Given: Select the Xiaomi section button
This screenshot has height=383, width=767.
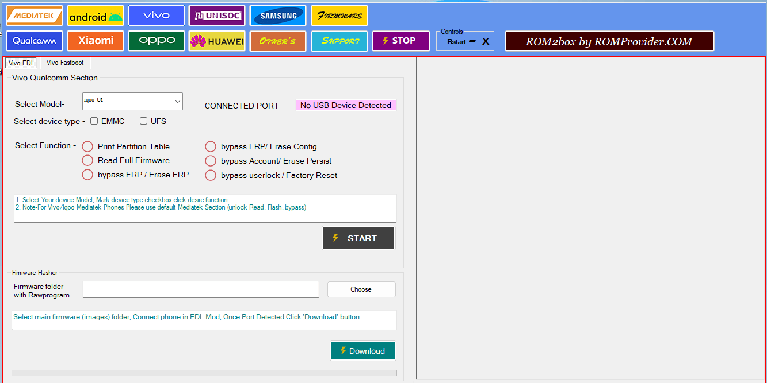Looking at the screenshot, I should 96,41.
